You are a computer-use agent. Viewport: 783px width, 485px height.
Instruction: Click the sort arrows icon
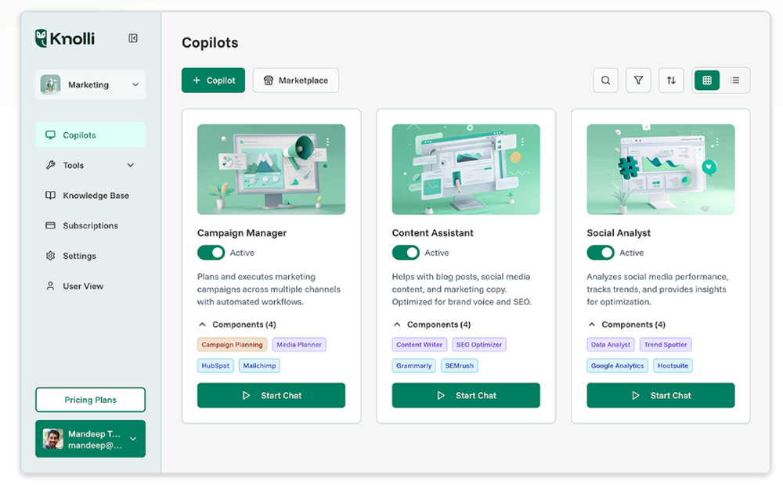click(x=671, y=80)
